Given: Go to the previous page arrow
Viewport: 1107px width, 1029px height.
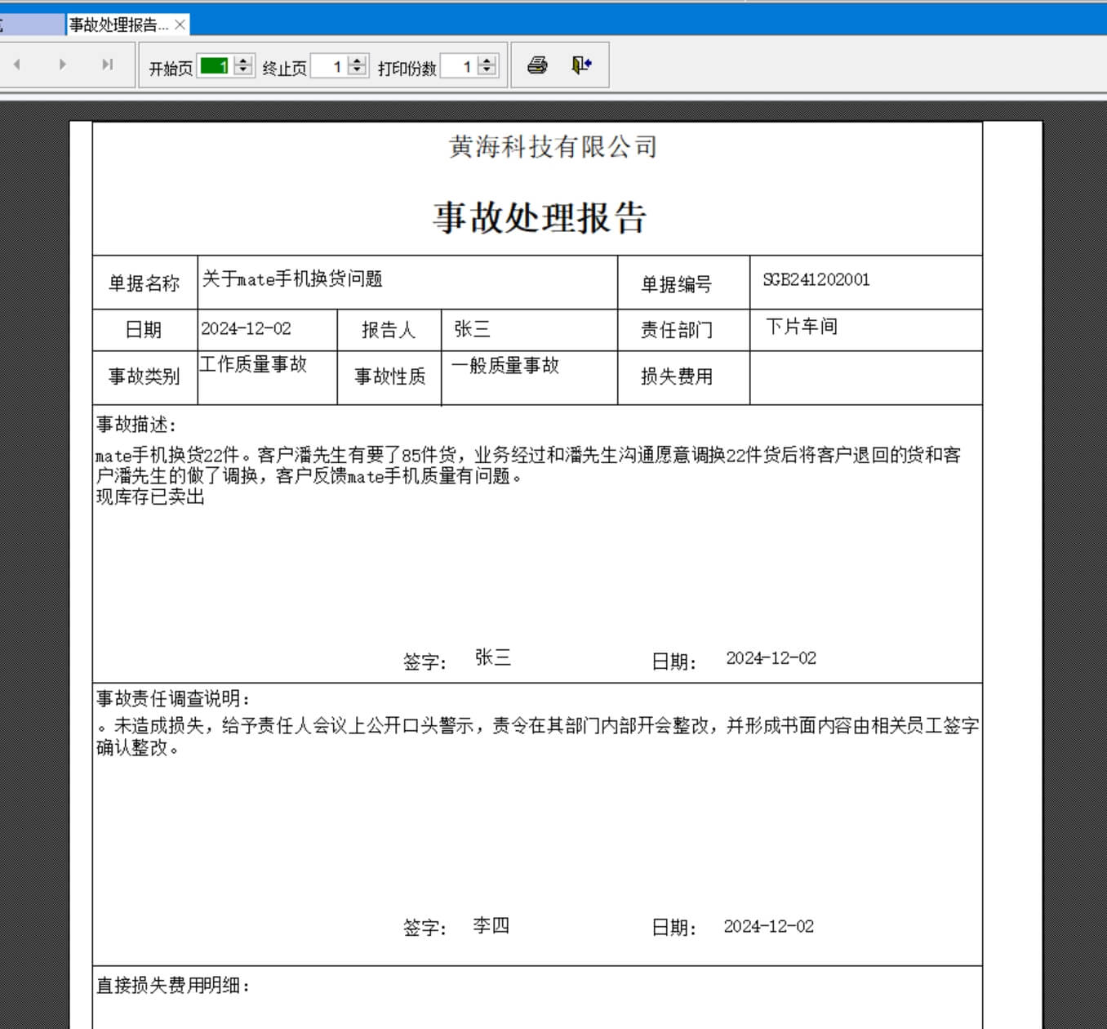Looking at the screenshot, I should pyautogui.click(x=16, y=65).
